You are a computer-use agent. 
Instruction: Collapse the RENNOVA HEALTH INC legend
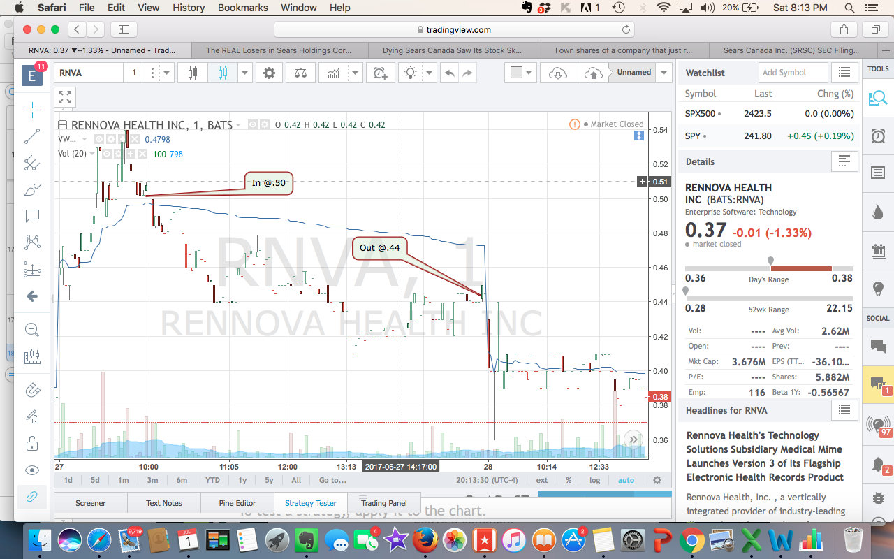(62, 125)
